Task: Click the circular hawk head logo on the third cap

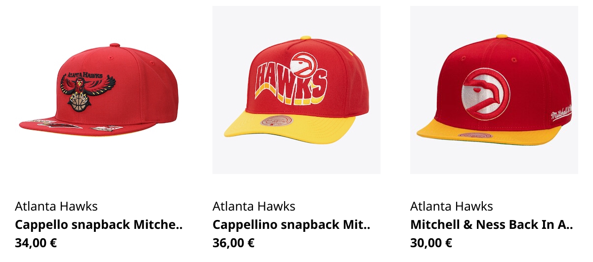Action: (485, 94)
